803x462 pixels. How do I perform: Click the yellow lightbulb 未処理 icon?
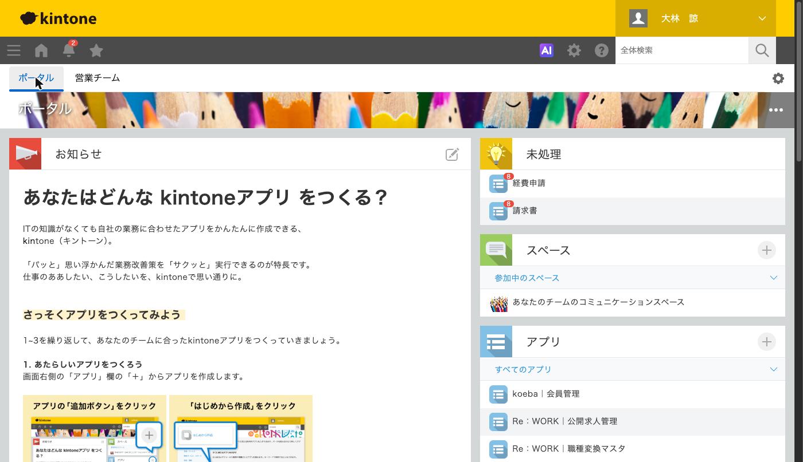[x=496, y=154]
